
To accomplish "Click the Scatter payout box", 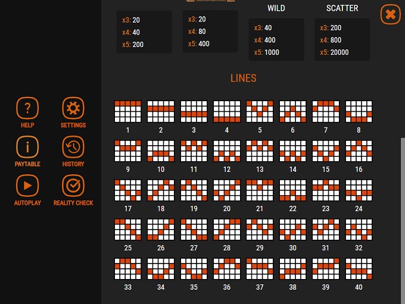I will [342, 40].
